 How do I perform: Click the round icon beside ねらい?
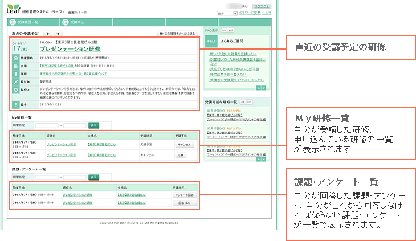[15, 90]
